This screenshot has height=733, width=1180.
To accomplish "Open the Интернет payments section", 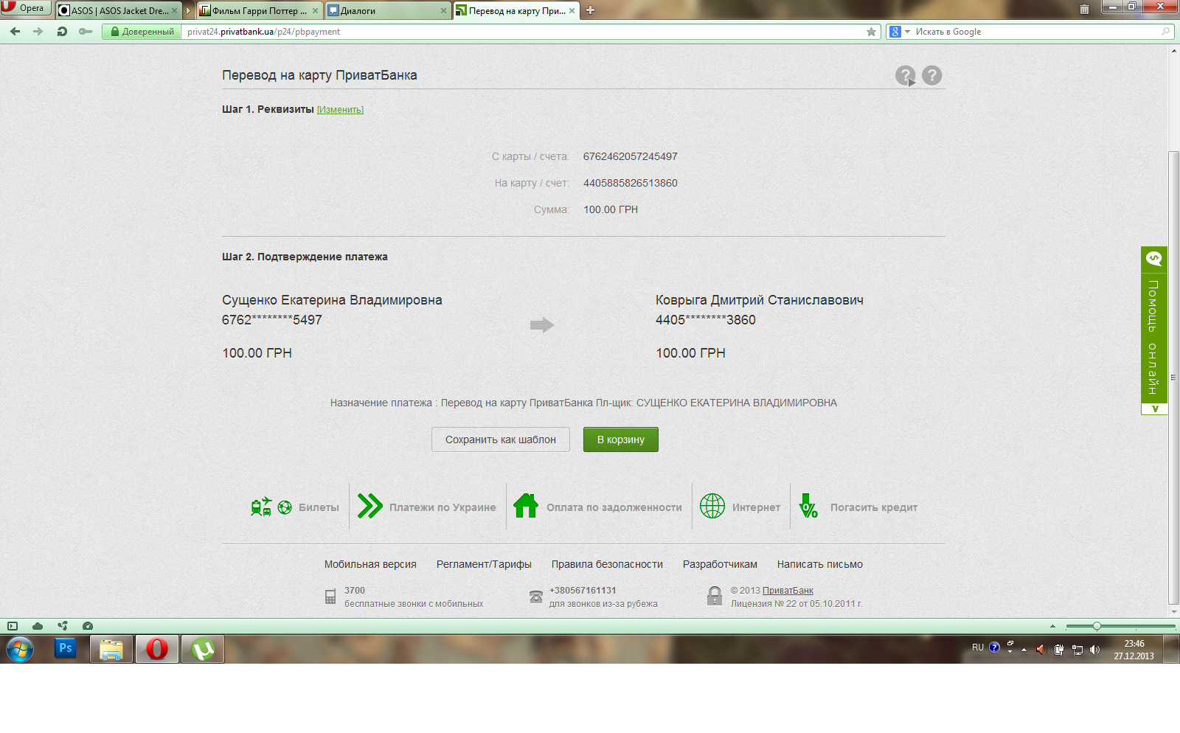I will tap(740, 507).
